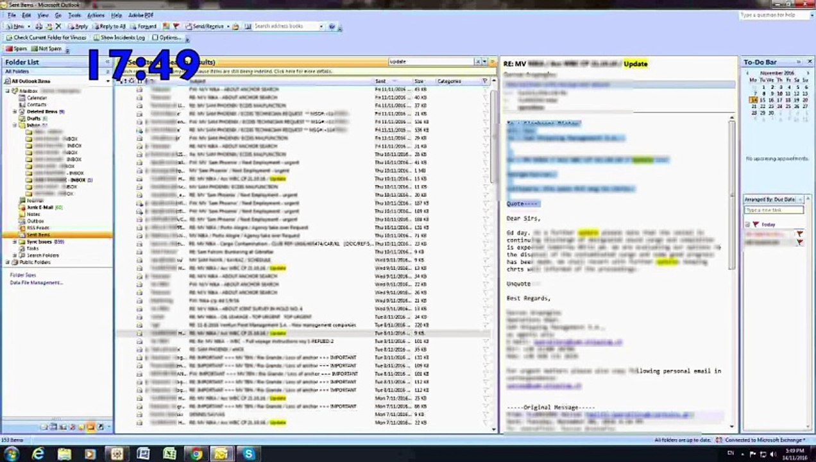Screen dimensions: 816x462
Task: Expand the Deleted Items folder
Action: [x=15, y=112]
